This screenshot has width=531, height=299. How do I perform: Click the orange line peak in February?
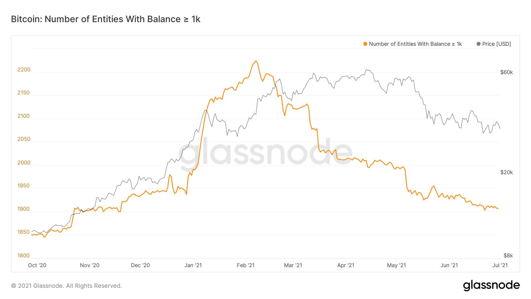pos(256,61)
